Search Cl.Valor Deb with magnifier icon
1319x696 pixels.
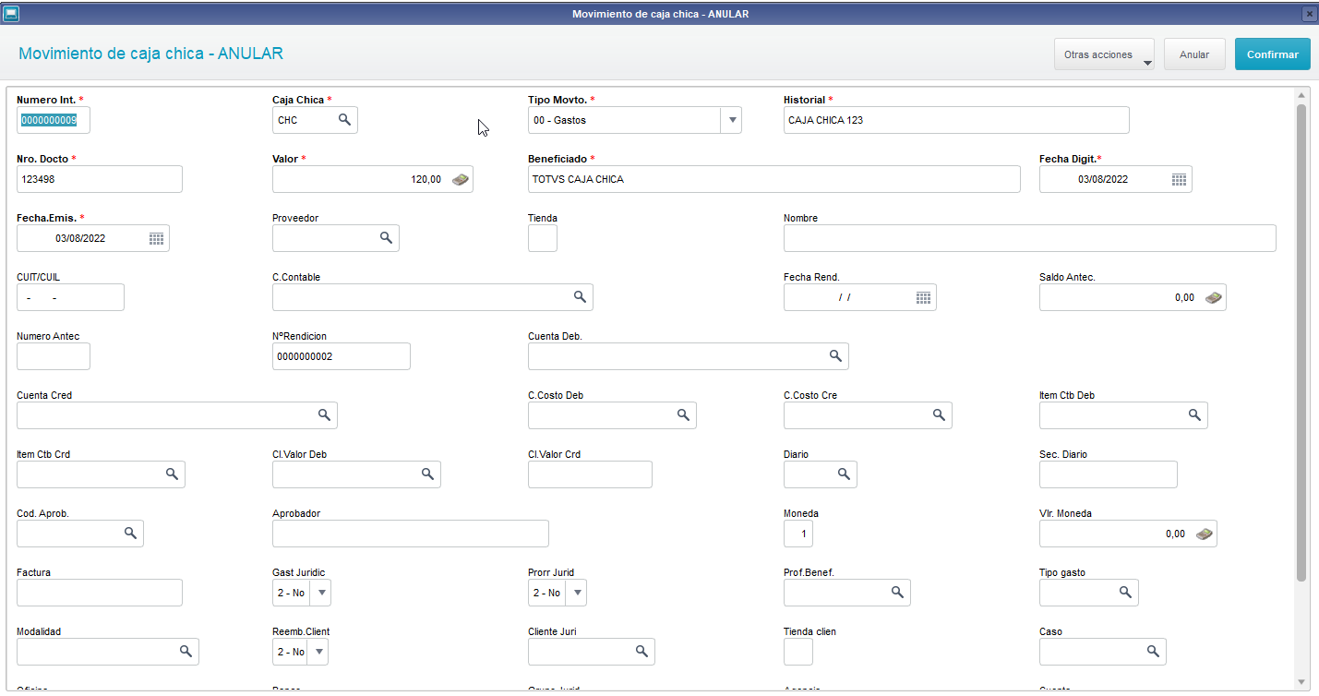pos(427,474)
